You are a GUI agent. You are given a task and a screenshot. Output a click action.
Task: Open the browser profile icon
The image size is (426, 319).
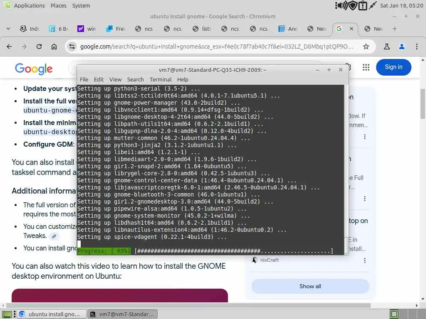(x=402, y=47)
